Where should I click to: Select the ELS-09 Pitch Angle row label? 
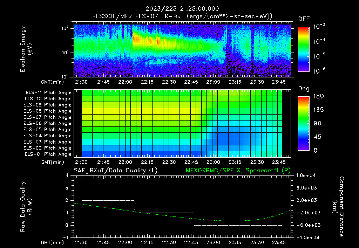[x=47, y=105]
